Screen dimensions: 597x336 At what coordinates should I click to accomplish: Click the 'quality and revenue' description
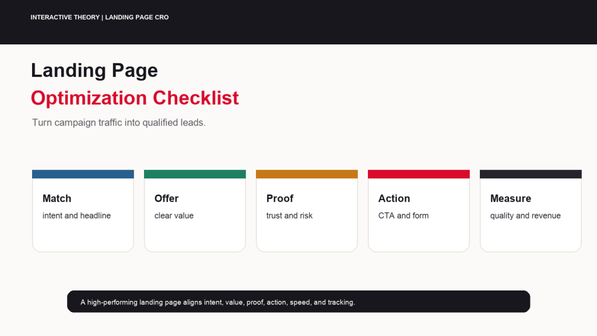click(x=525, y=216)
